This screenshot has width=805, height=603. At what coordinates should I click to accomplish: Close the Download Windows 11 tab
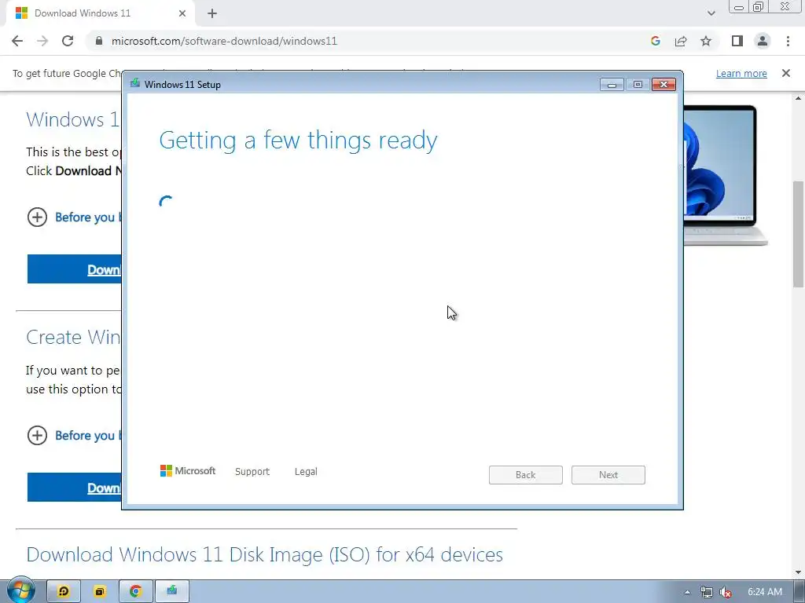182,13
